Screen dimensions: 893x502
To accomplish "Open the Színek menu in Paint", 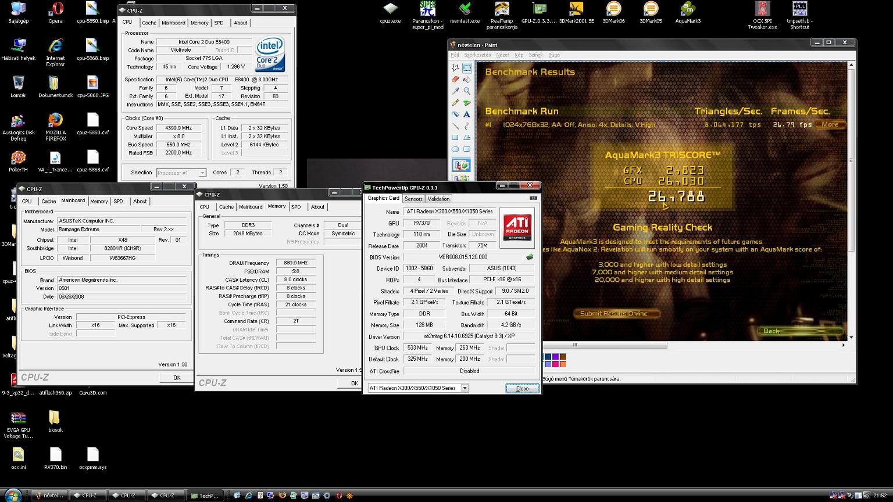I will point(535,55).
